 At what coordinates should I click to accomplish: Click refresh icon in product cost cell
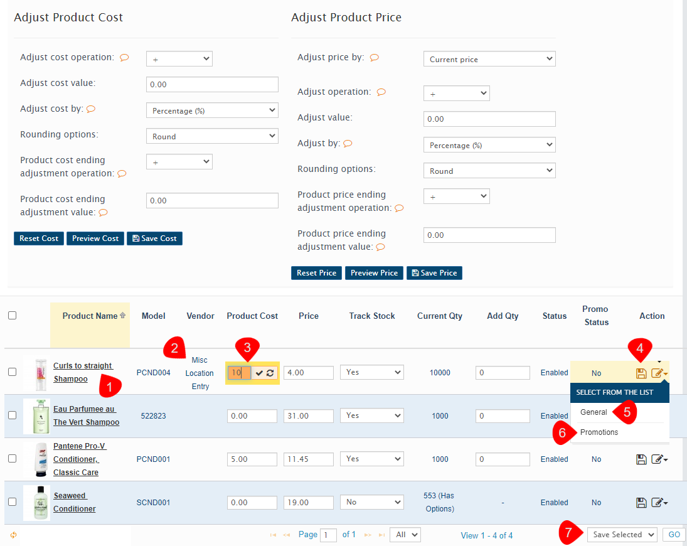pos(270,373)
